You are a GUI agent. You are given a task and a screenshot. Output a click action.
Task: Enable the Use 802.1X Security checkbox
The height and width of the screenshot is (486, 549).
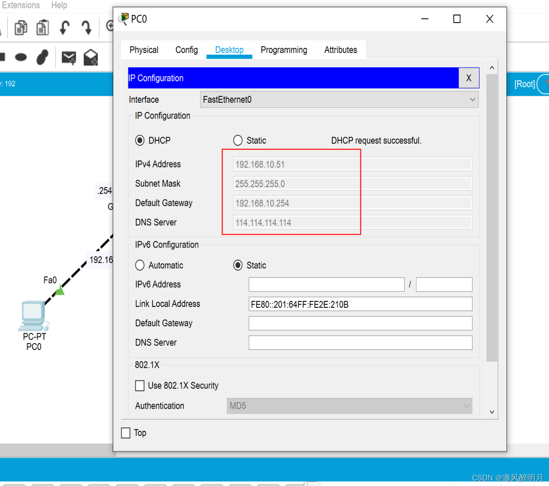[x=140, y=385]
